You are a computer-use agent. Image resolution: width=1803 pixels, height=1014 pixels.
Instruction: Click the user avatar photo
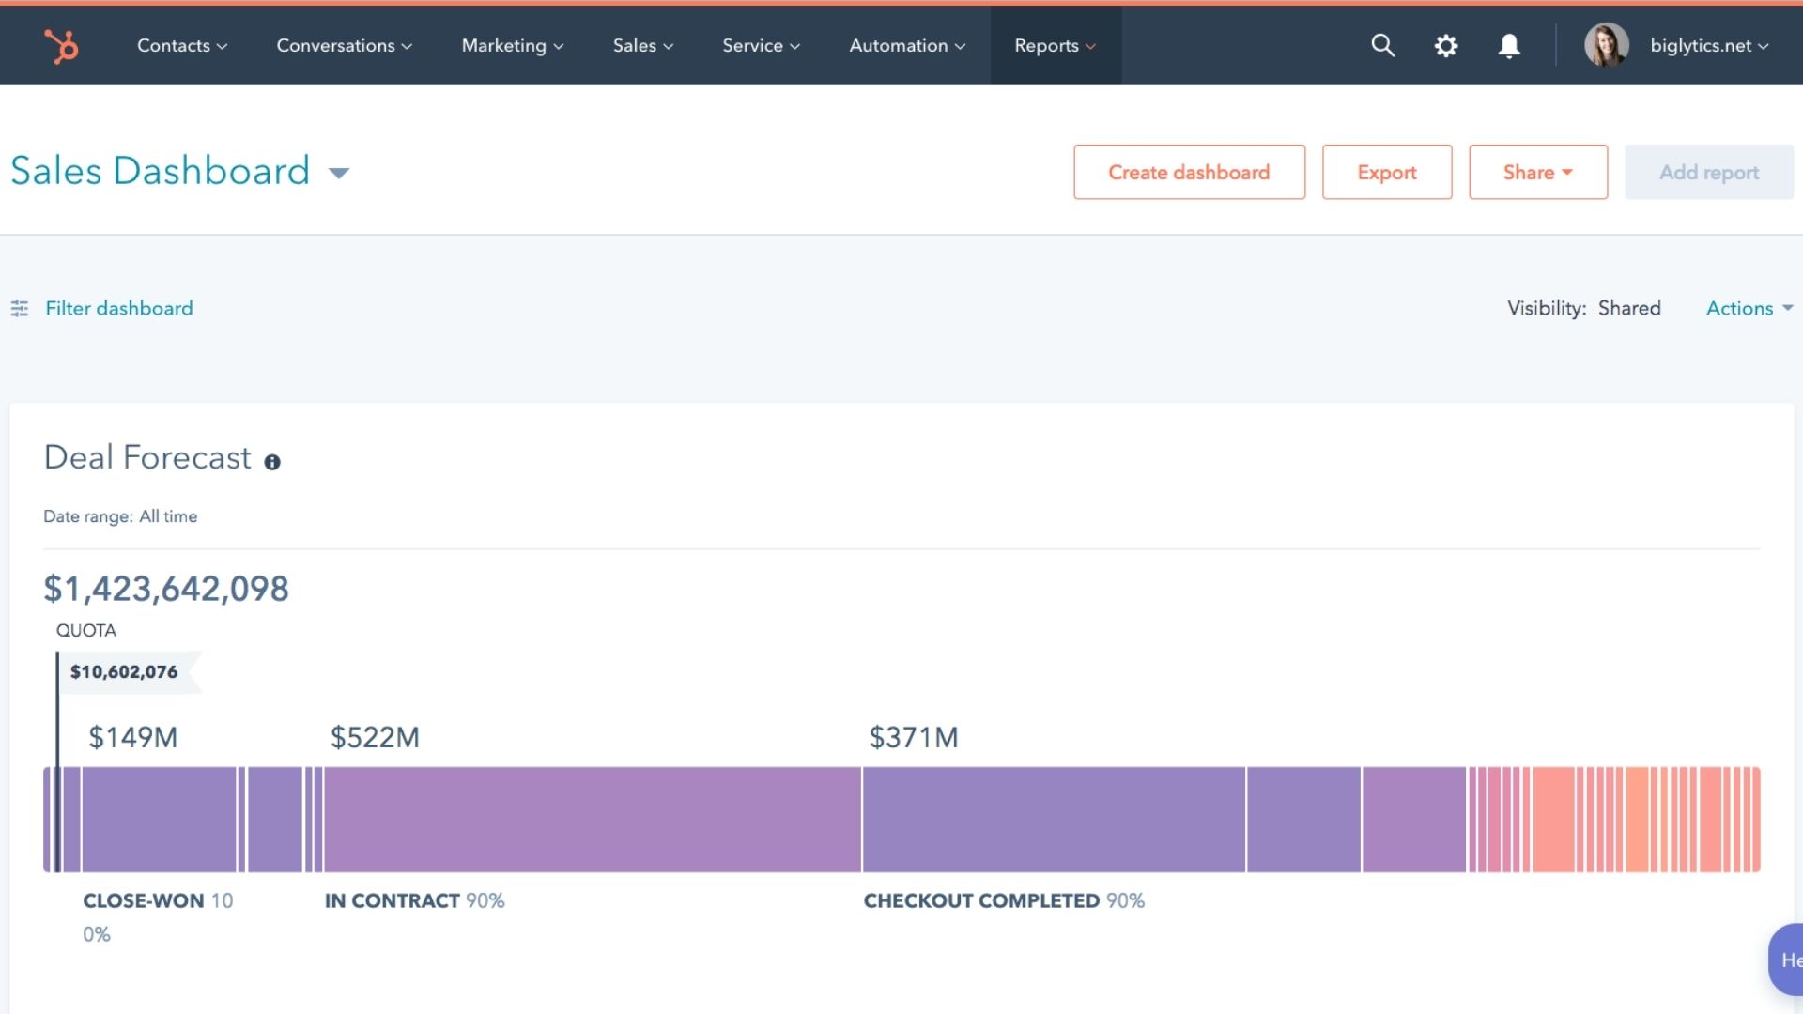click(1607, 45)
